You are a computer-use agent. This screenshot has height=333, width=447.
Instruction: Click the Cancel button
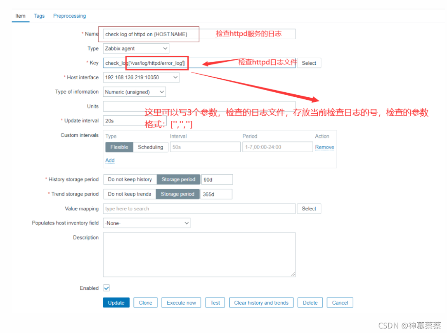[340, 303]
